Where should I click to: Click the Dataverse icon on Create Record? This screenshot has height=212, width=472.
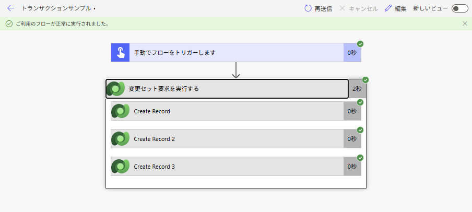[x=120, y=111]
